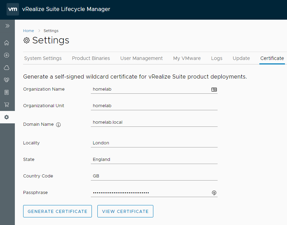Click the Locality field containing London
The width and height of the screenshot is (287, 225).
[154, 143]
